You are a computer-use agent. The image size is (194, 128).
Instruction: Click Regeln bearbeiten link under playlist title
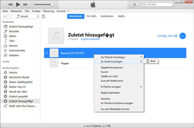(90, 39)
